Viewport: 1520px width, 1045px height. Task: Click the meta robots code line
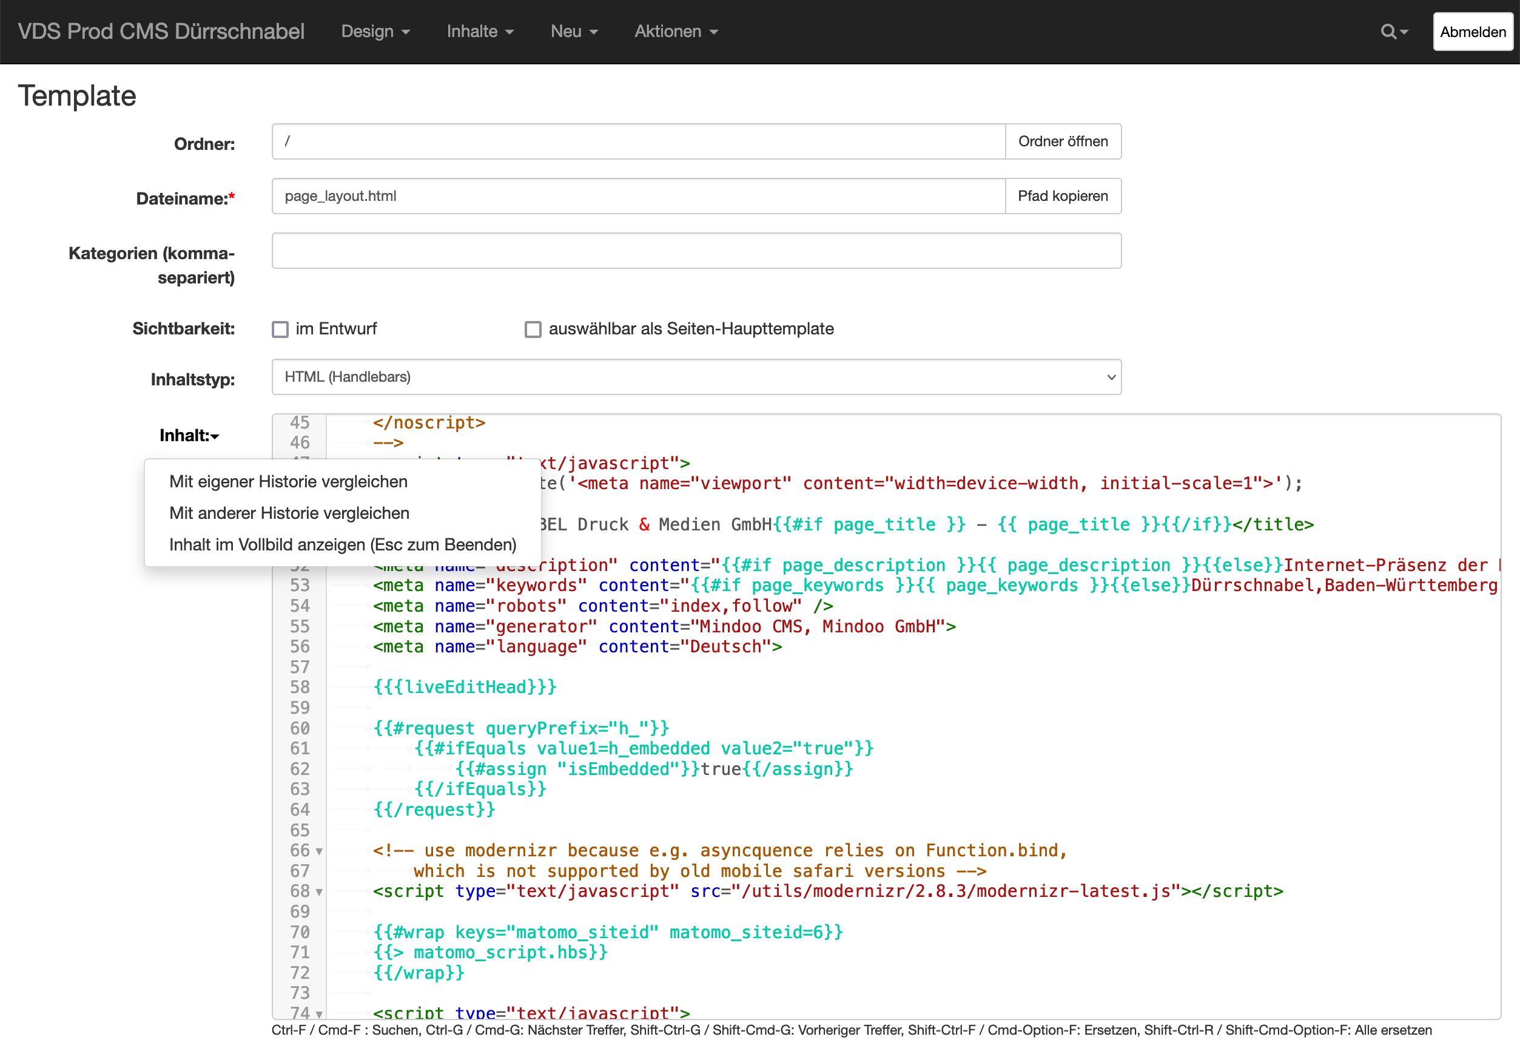[x=603, y=606]
